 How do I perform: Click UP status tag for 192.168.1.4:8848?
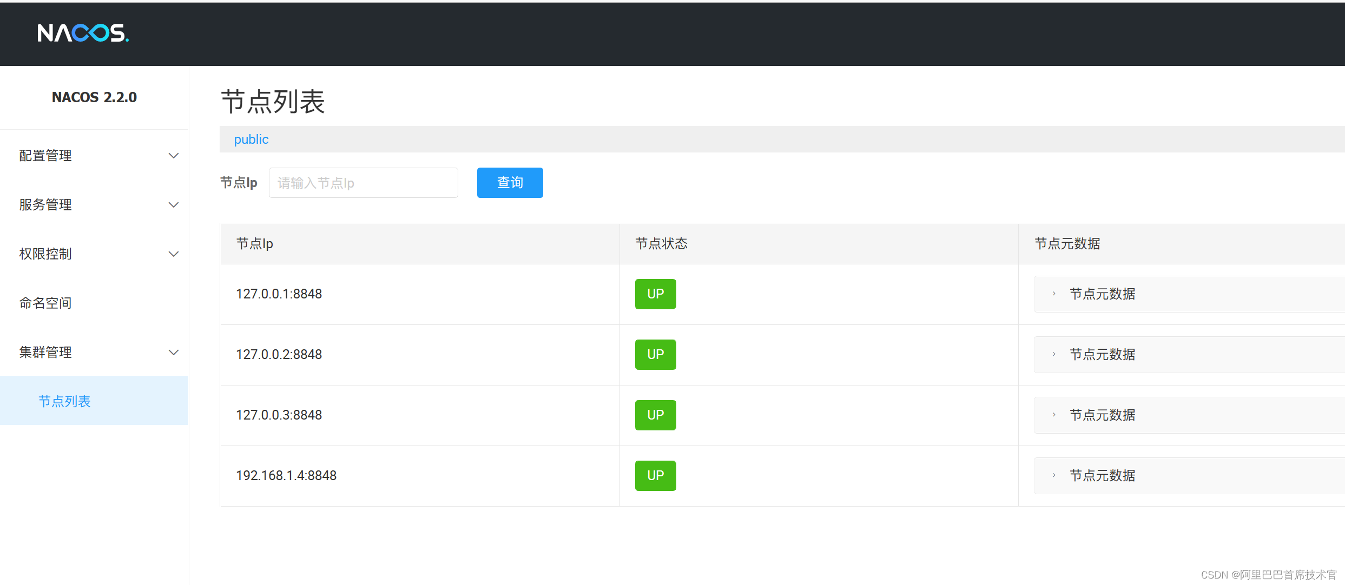655,476
